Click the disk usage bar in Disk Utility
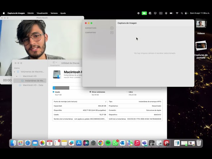212x159 pixels. click(107, 88)
